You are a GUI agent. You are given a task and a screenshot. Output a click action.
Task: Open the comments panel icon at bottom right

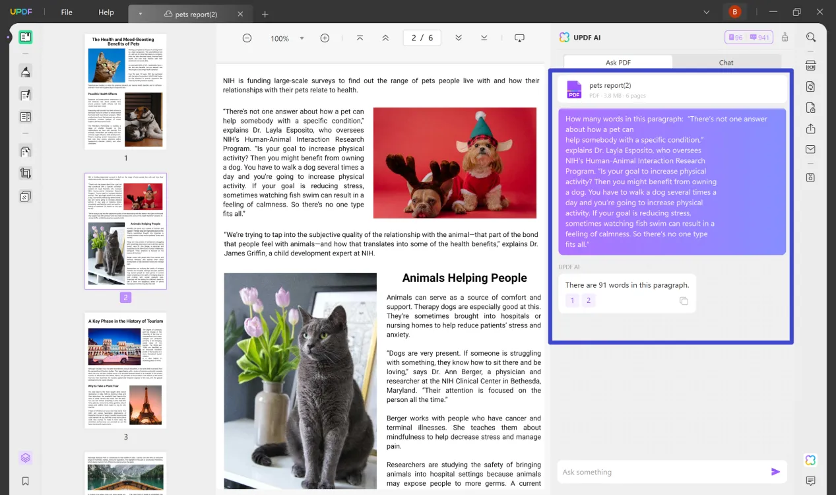[811, 481]
